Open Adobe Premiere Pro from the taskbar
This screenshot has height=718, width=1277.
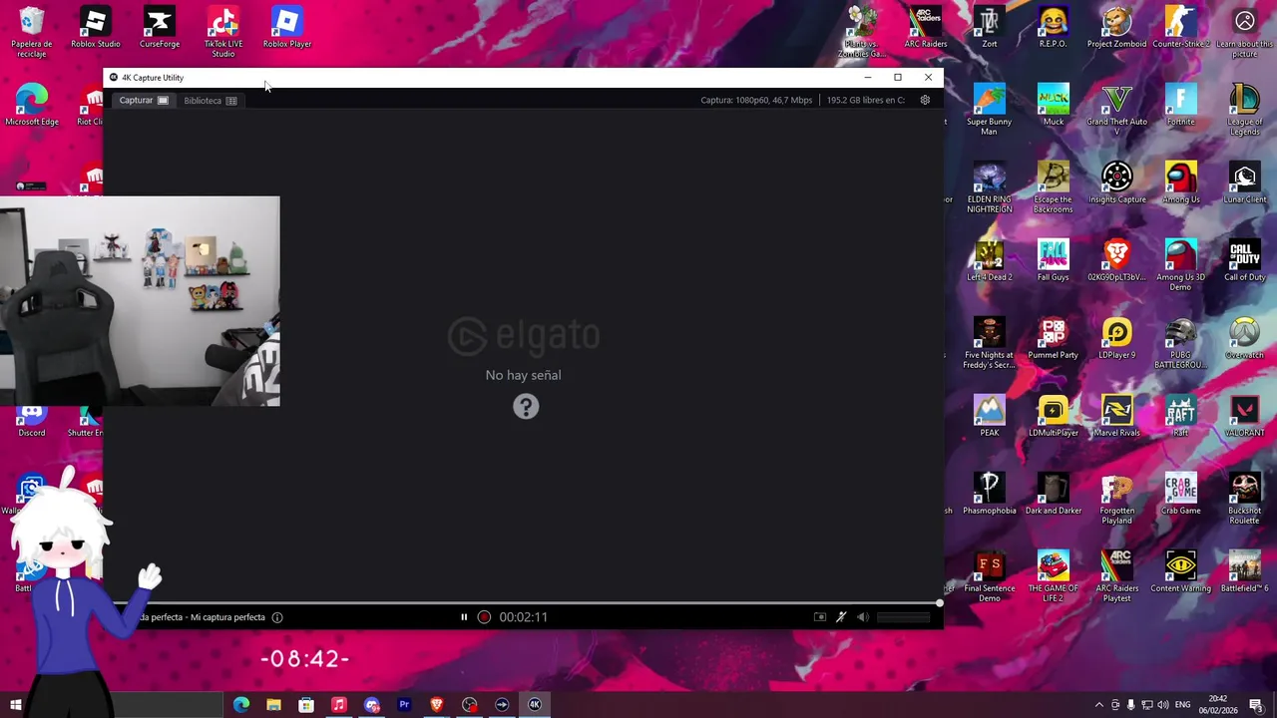click(404, 705)
